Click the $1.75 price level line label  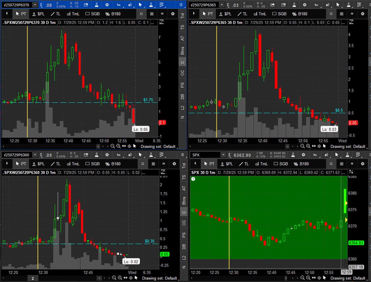pyautogui.click(x=148, y=100)
